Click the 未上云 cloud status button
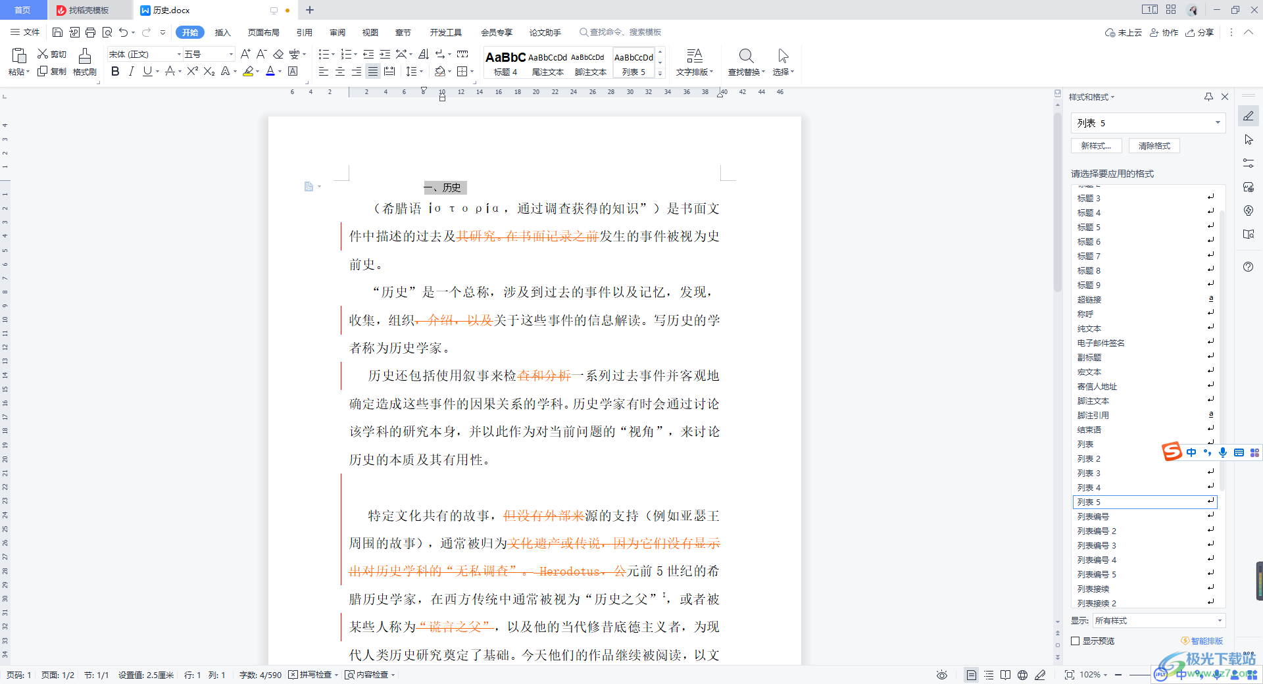 coord(1124,32)
